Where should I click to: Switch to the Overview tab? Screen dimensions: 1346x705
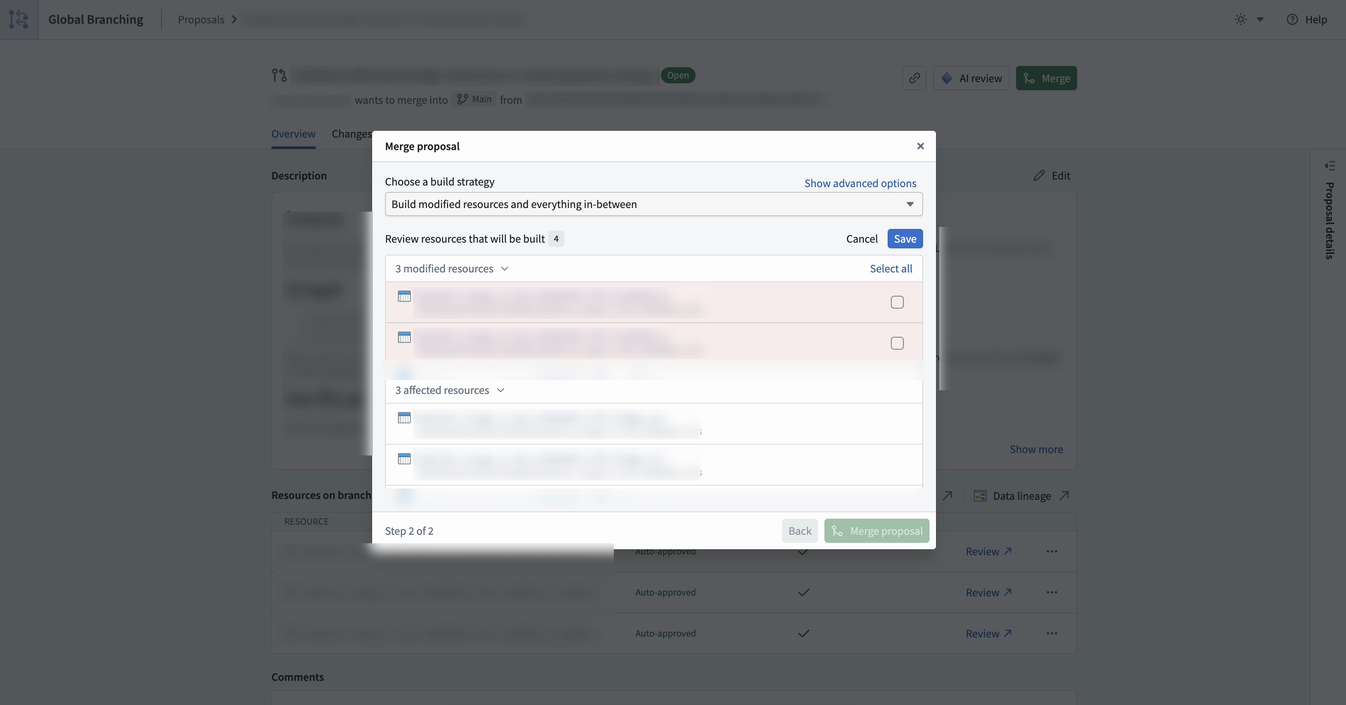tap(293, 134)
